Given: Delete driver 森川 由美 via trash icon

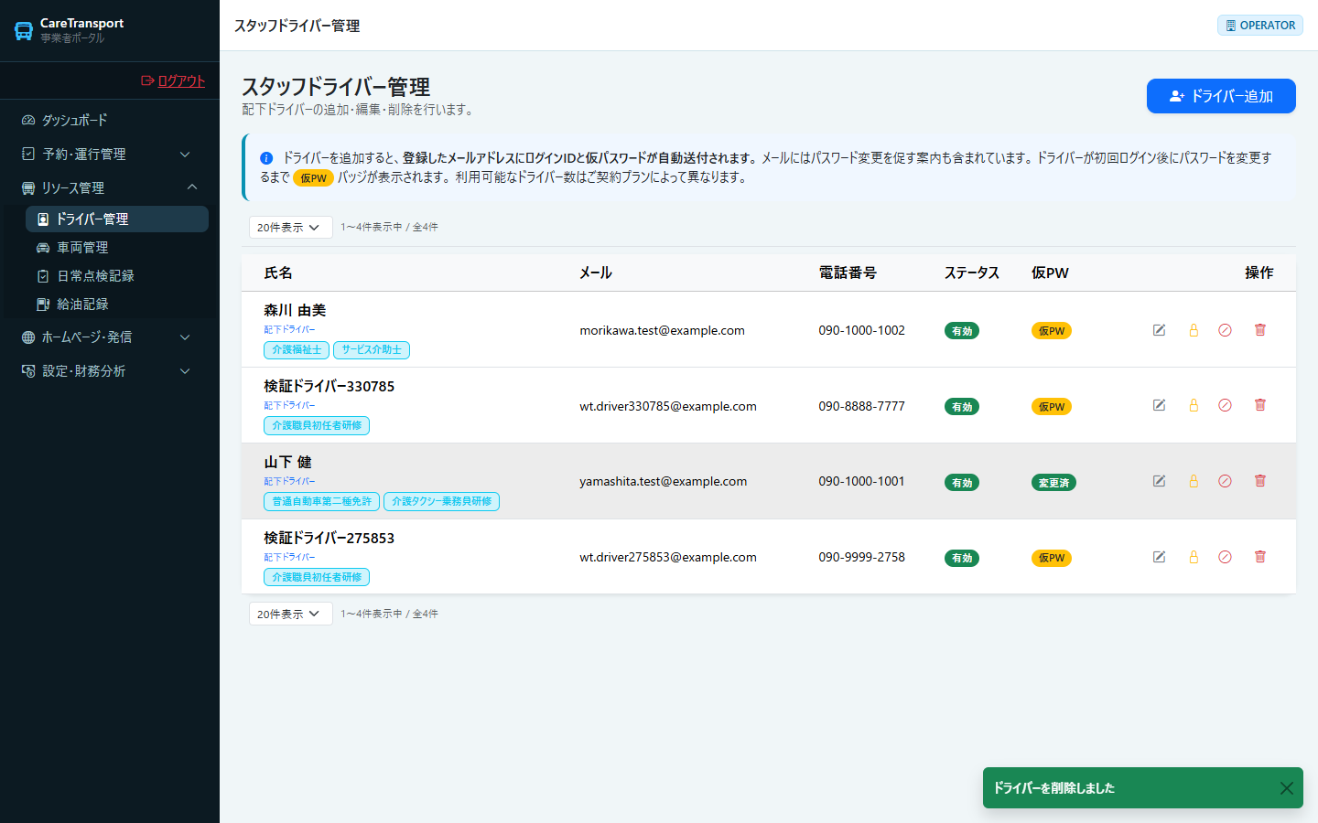Looking at the screenshot, I should tap(1259, 330).
